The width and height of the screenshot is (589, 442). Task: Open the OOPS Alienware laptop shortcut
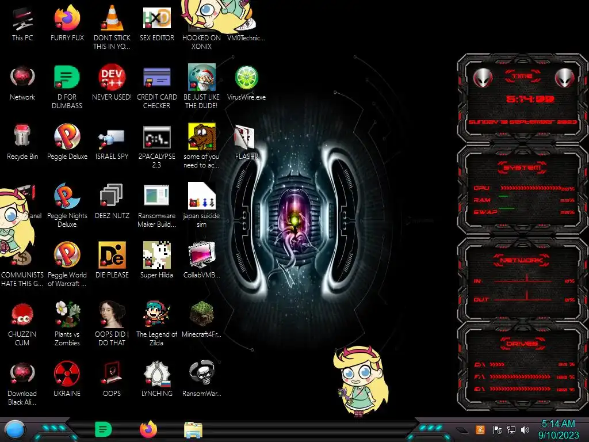112,379
